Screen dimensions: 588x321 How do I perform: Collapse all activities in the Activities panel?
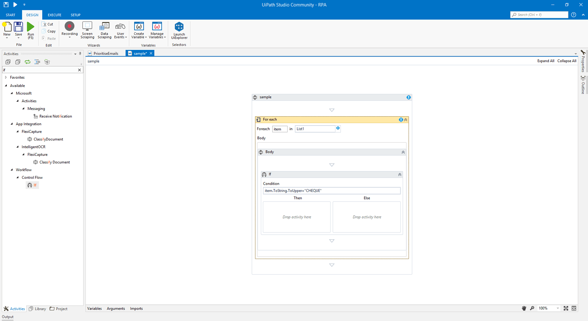[x=17, y=62]
